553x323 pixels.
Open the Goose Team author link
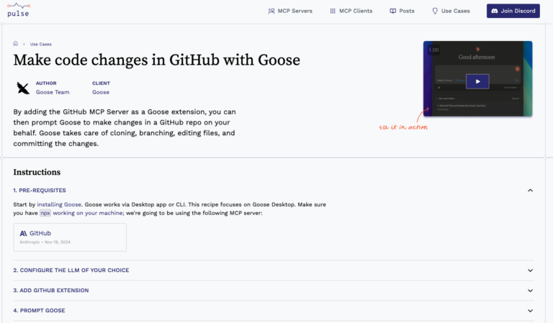[53, 92]
